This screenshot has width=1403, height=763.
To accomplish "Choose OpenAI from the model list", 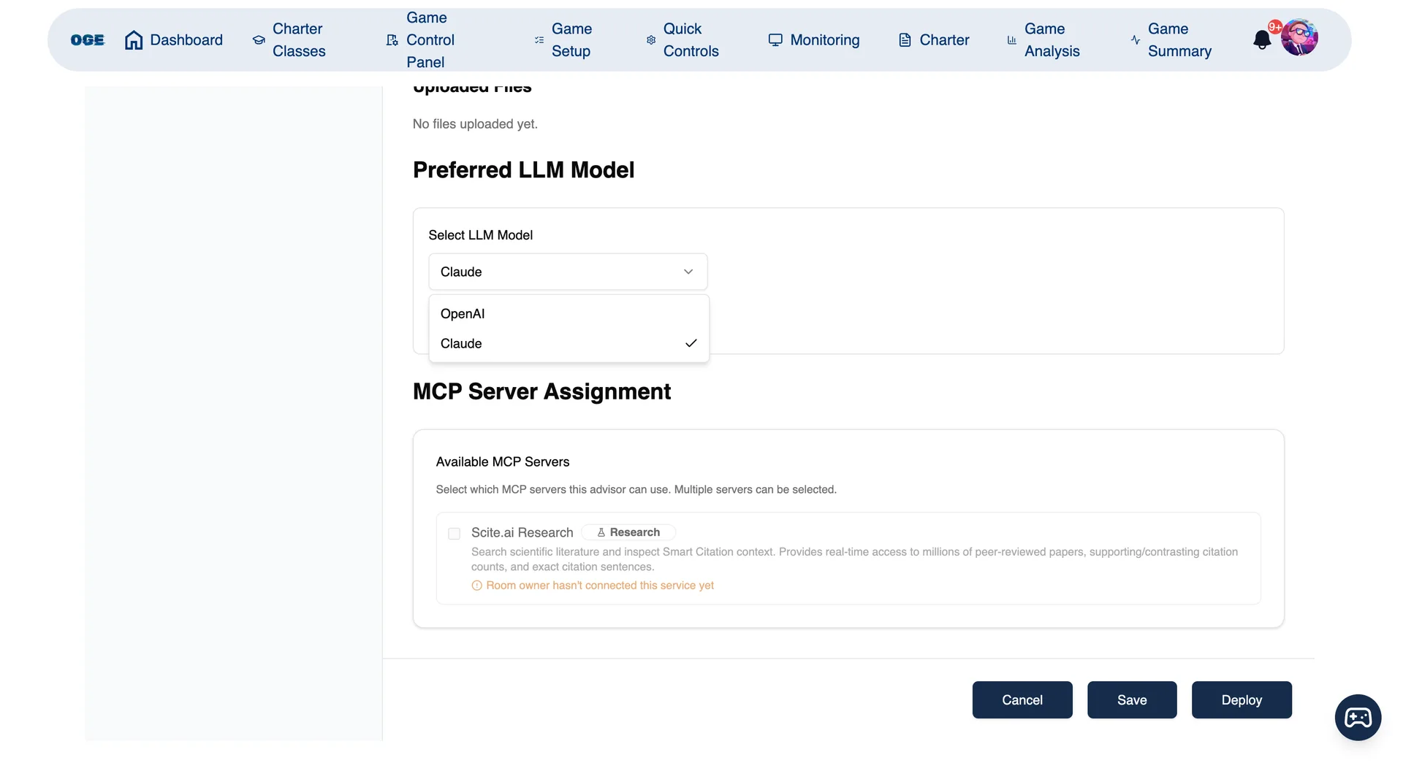I will click(569, 314).
